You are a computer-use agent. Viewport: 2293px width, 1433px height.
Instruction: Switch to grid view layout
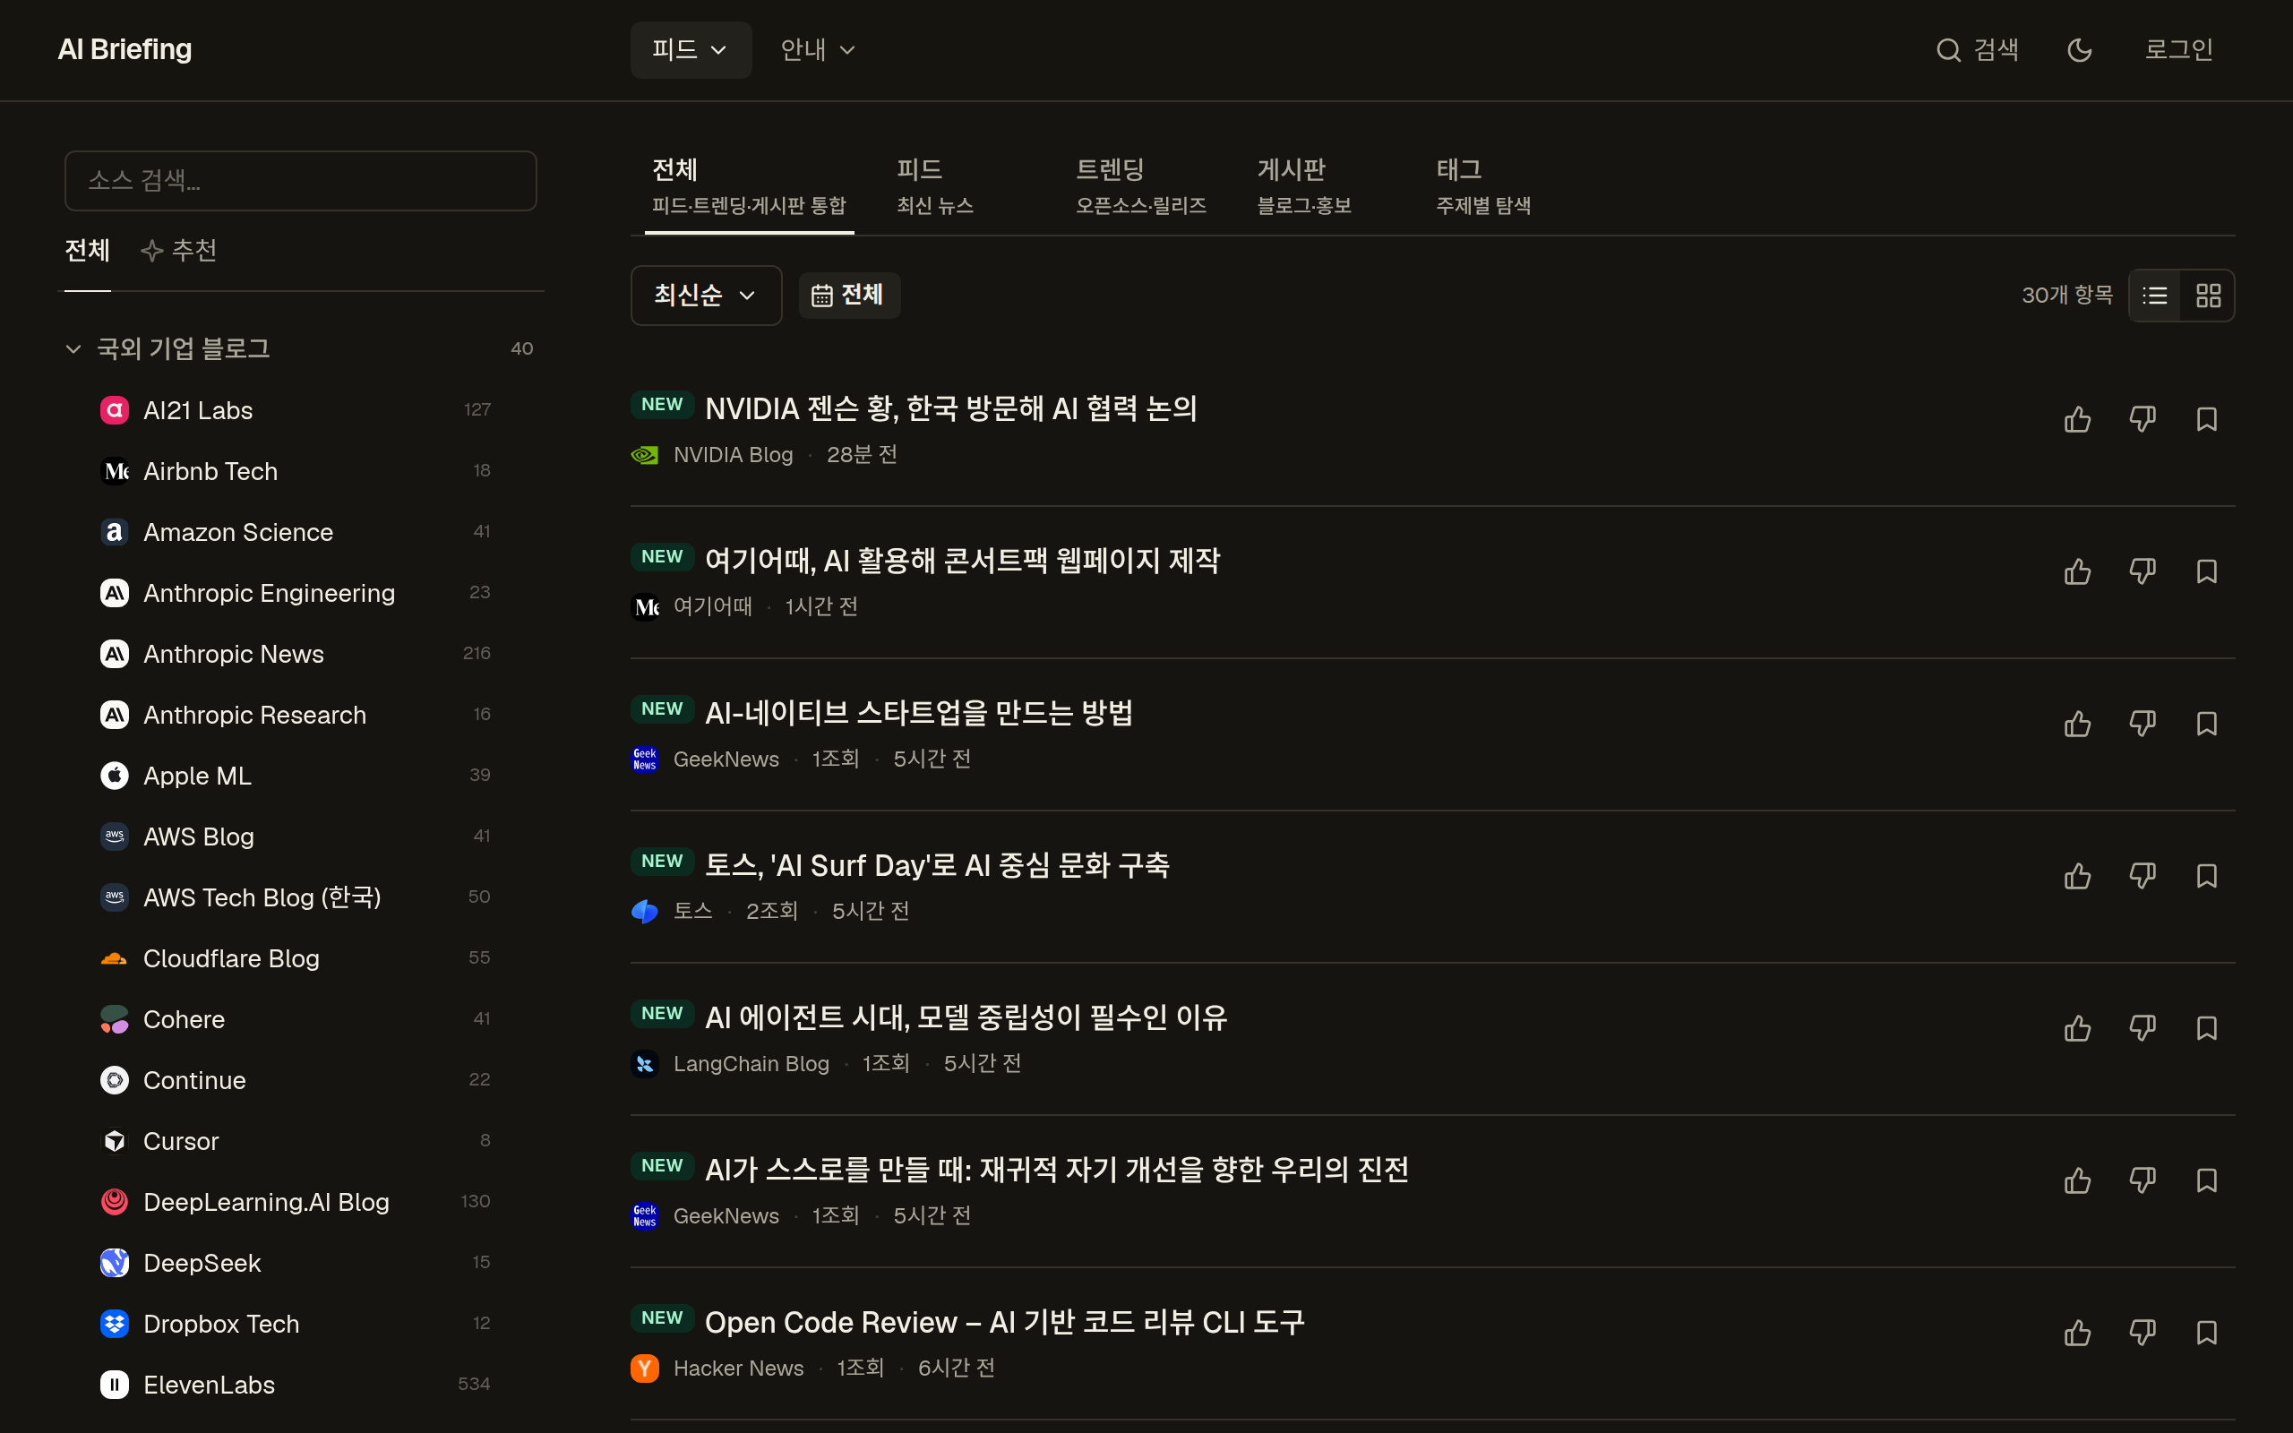[2208, 296]
